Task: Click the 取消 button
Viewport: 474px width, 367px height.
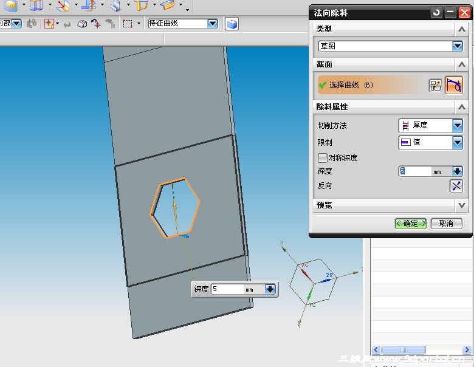Action: pos(446,224)
